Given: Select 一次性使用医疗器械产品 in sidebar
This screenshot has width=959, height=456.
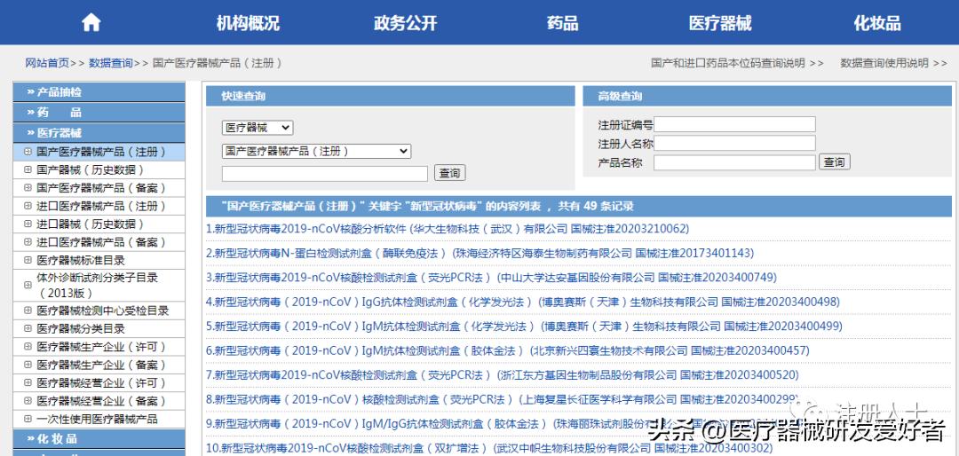Looking at the screenshot, I should tap(97, 419).
